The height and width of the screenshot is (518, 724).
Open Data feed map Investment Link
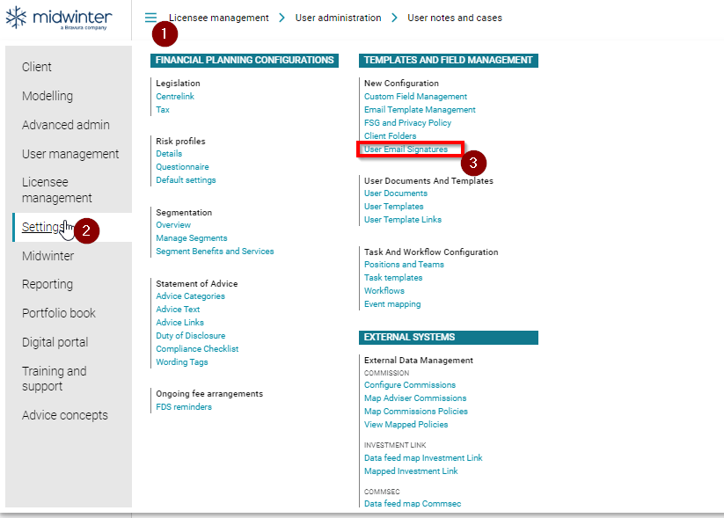tap(423, 458)
